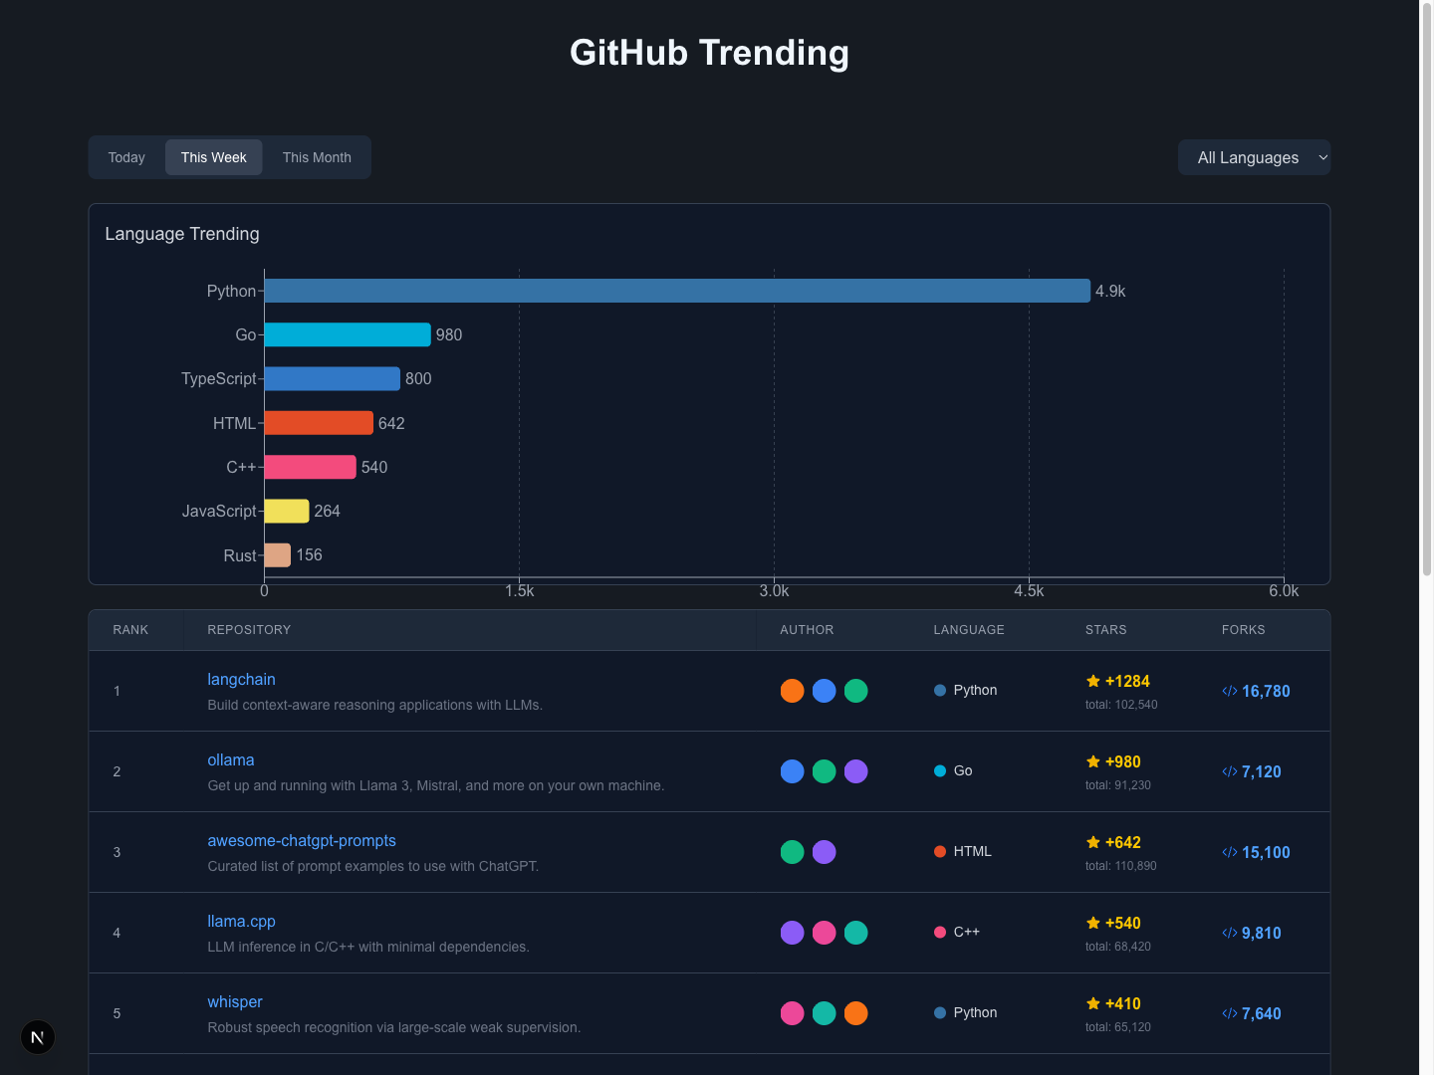Click the 7,120 forks count
The image size is (1434, 1075).
click(1262, 771)
